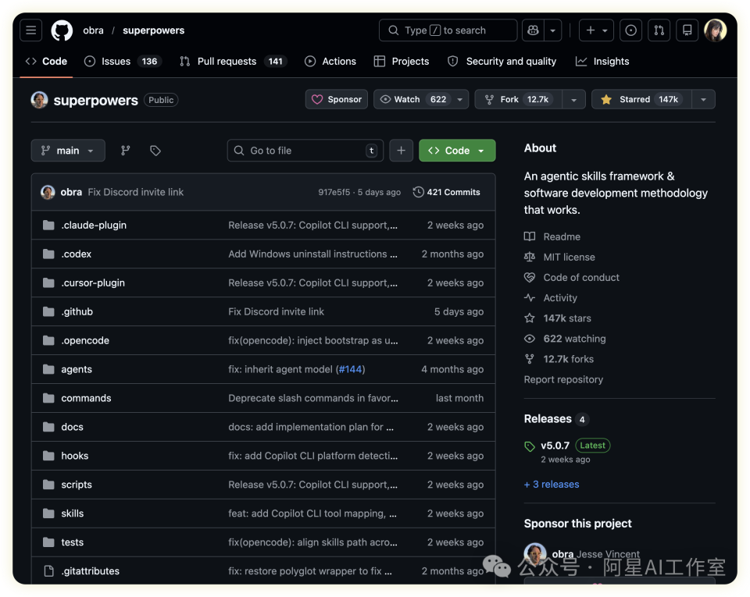The width and height of the screenshot is (750, 597).
Task: Open the .gitattributes file
Action: tap(91, 570)
